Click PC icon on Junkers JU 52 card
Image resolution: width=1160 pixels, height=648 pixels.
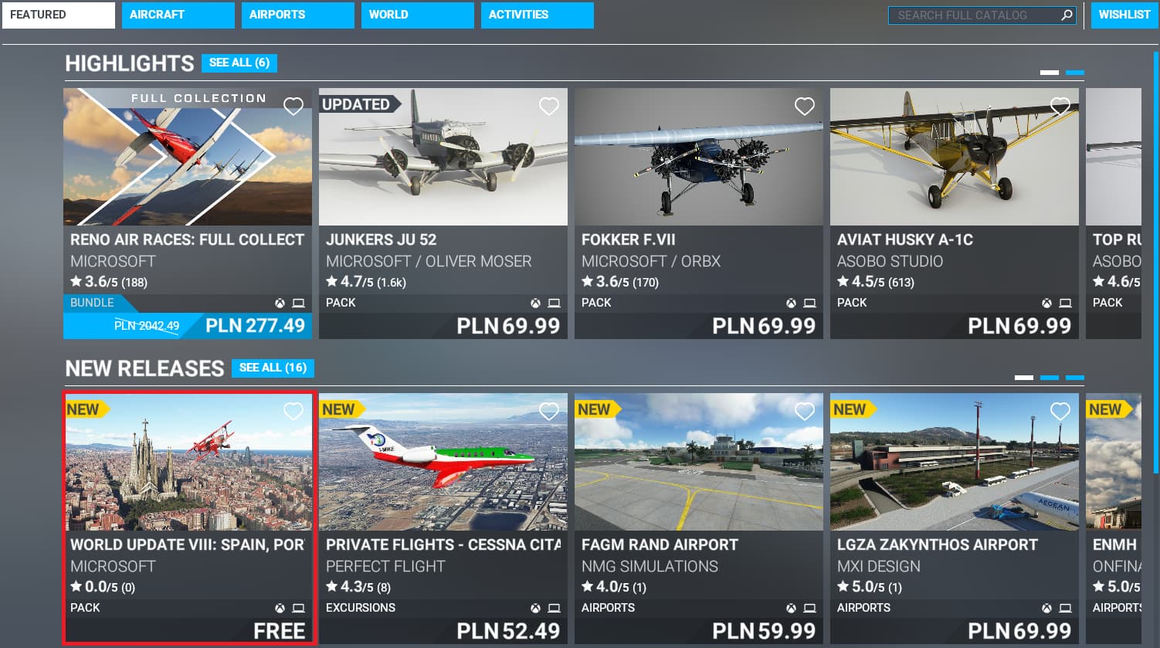tap(554, 304)
